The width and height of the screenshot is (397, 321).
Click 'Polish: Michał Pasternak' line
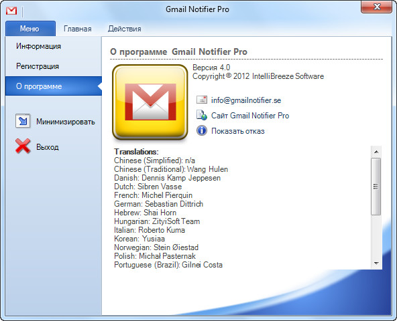155,256
